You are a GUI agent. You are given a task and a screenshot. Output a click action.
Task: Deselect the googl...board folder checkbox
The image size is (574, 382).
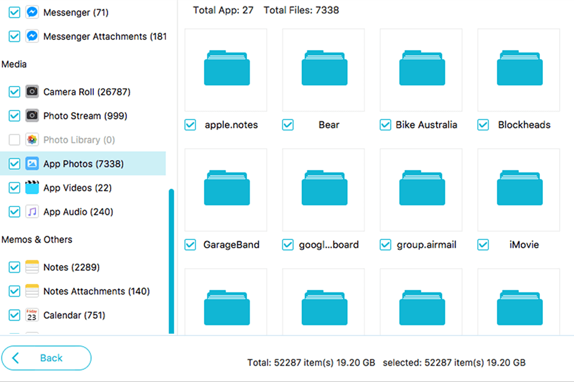288,245
